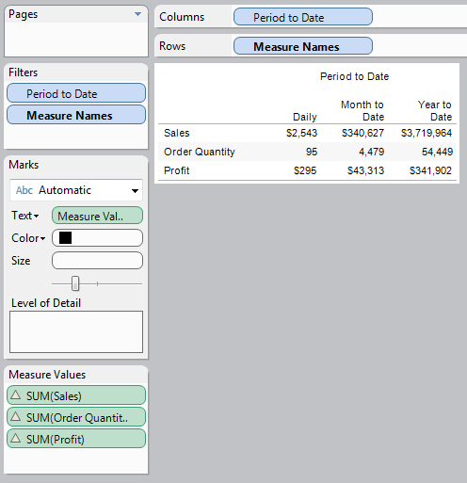Viewport: 467px width, 483px height.
Task: Click the Period to Date pill on Columns
Action: [303, 17]
